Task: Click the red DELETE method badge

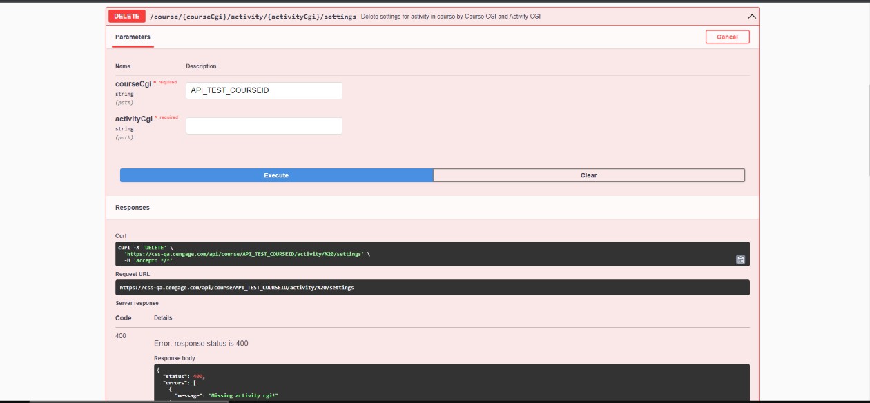Action: coord(128,14)
